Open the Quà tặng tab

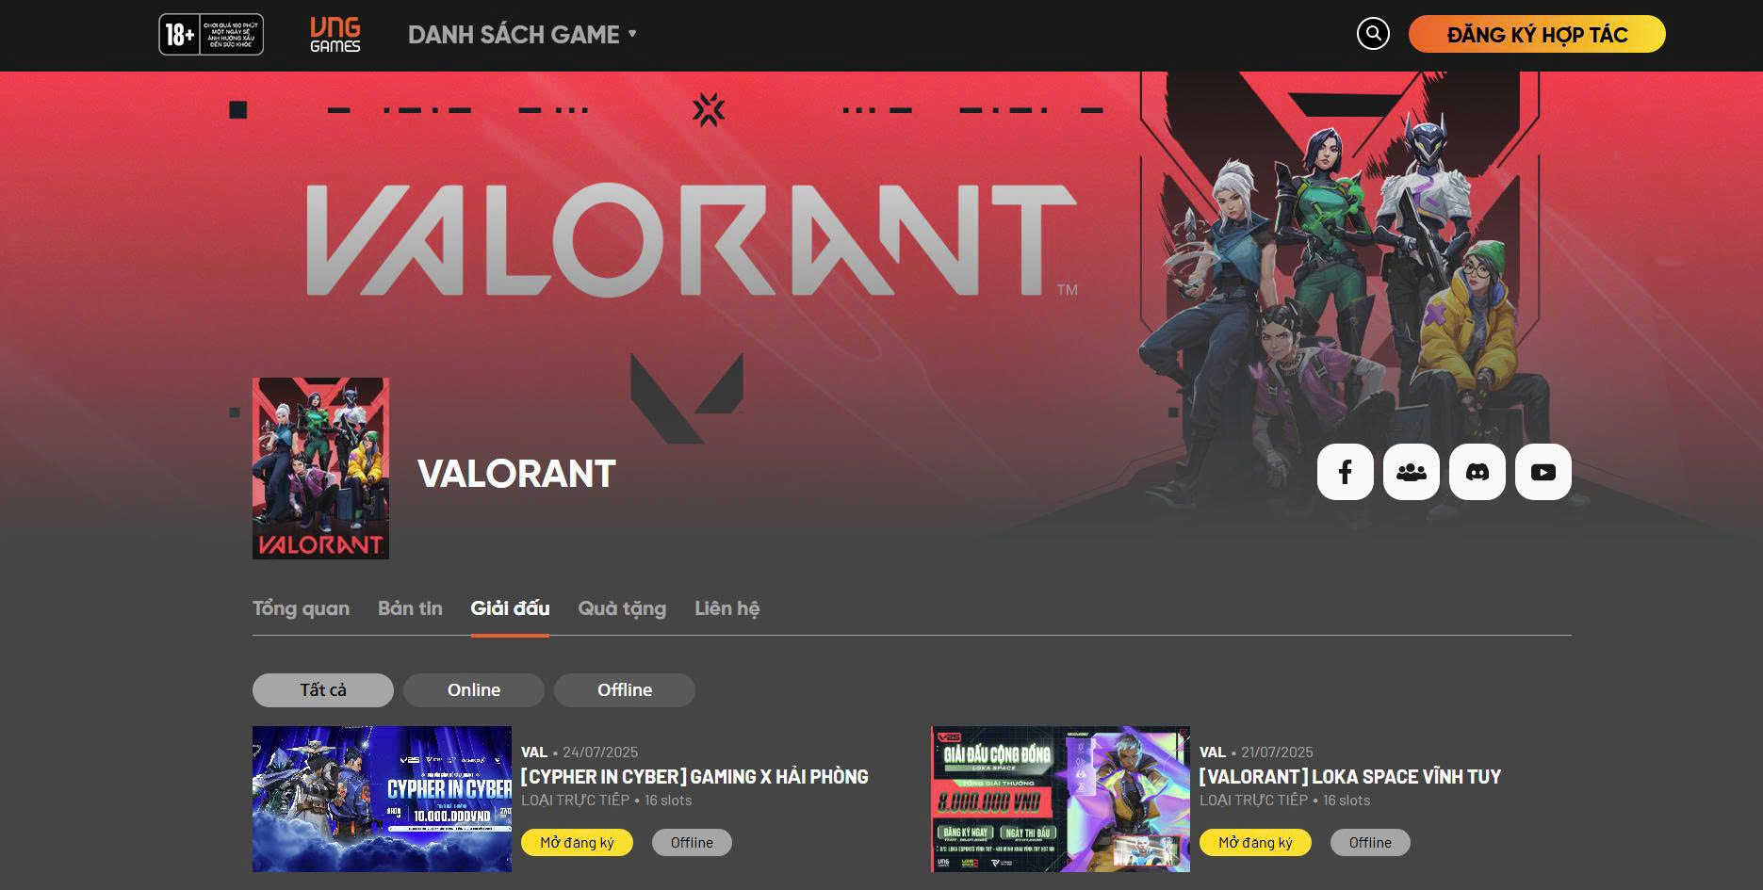coord(622,609)
